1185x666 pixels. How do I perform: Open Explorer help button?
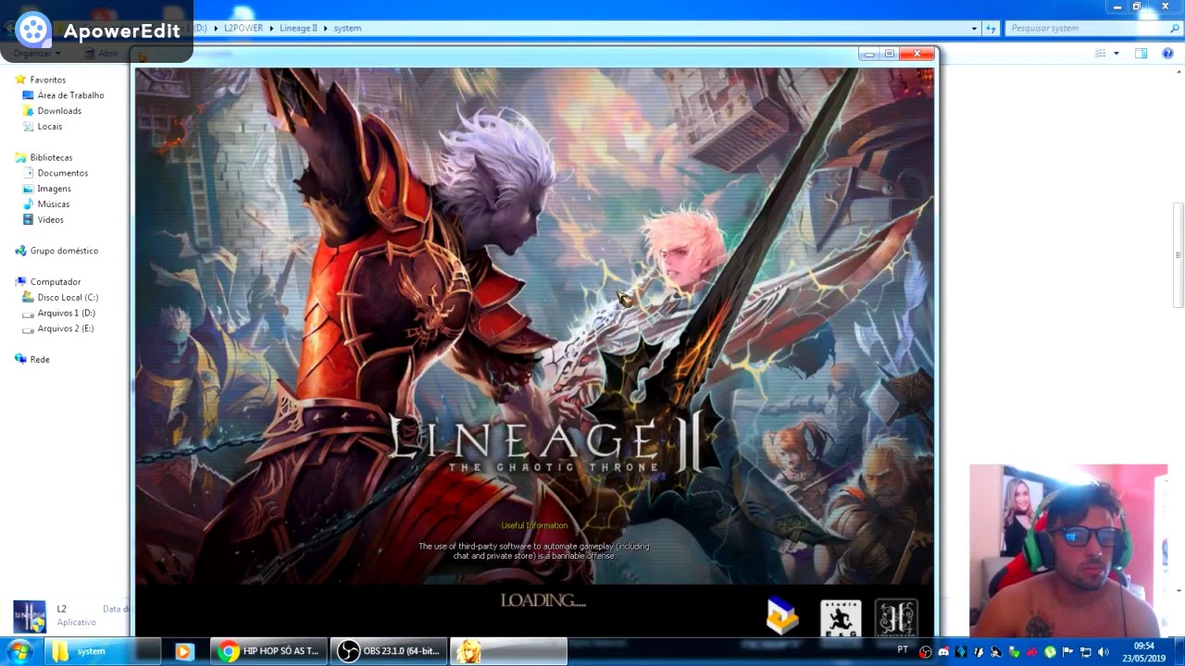[x=1167, y=54]
